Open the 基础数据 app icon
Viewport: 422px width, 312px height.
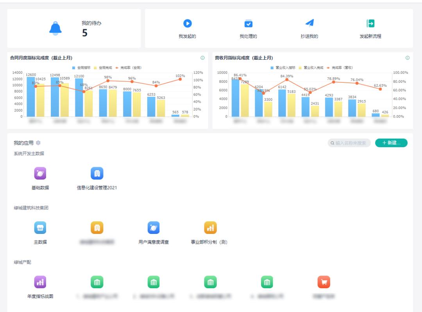pyautogui.click(x=40, y=173)
